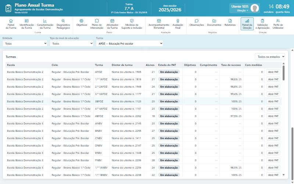This screenshot has width=294, height=184.
Task: Open the Turma filter dropdown
Action: click(129, 43)
